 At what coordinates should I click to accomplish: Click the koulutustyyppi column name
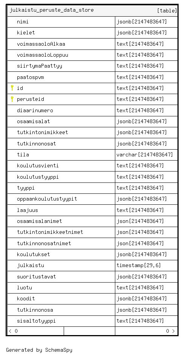38,177
